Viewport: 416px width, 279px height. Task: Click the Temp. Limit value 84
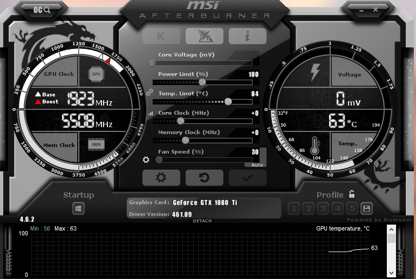[x=255, y=94]
